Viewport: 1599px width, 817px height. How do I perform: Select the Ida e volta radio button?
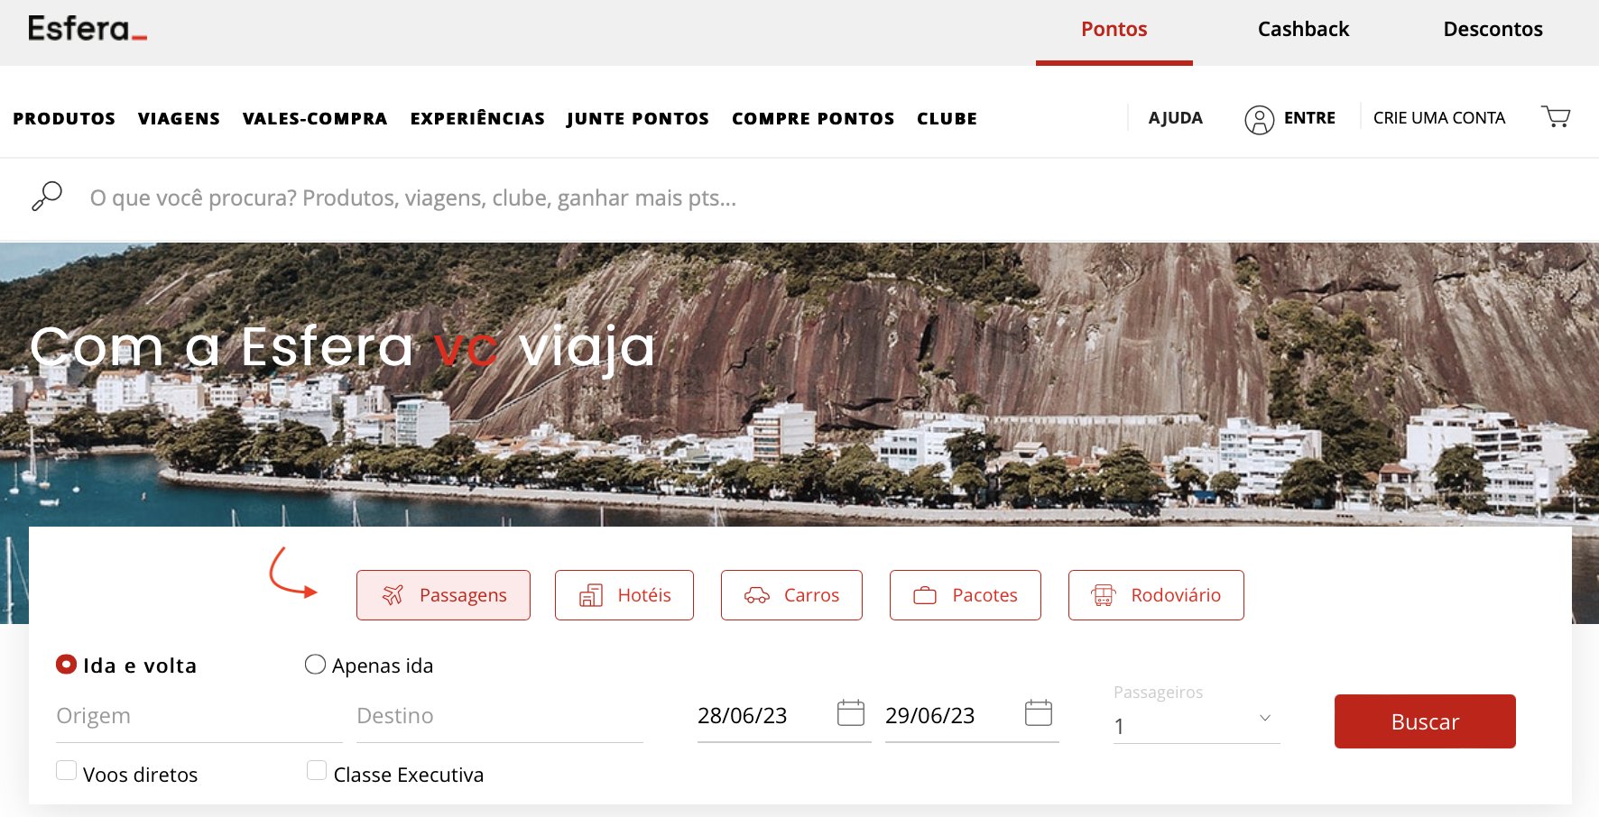pos(66,665)
